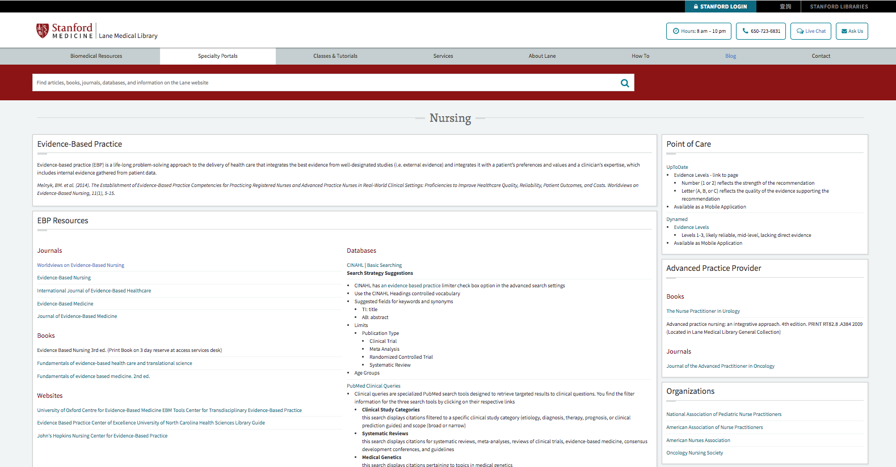Click the 'Clinical Study Categories' bold heading

391,410
